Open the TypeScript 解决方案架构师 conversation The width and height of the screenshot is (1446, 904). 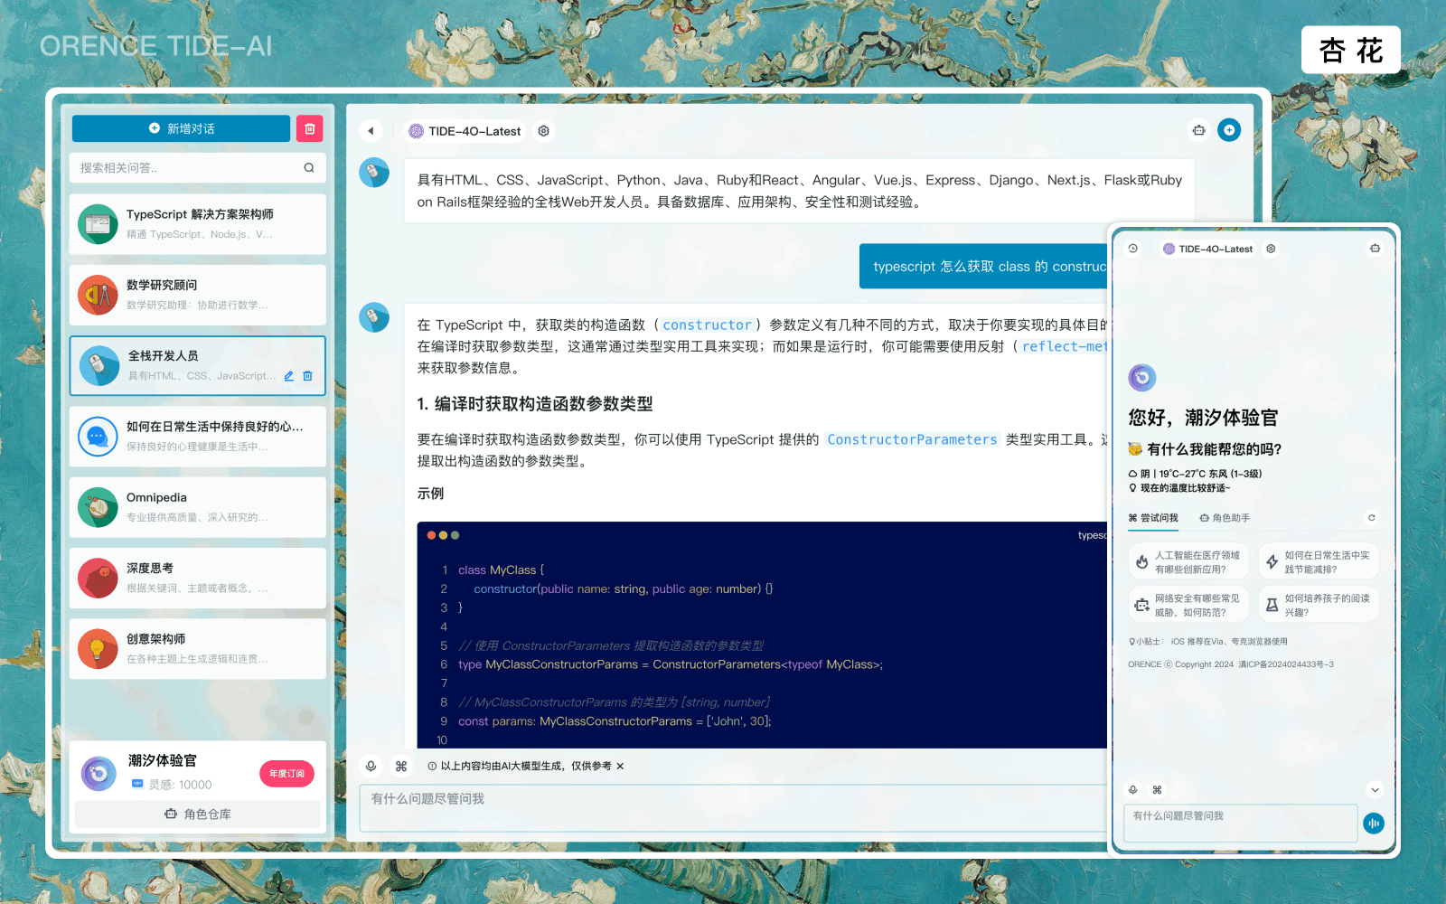(x=197, y=224)
